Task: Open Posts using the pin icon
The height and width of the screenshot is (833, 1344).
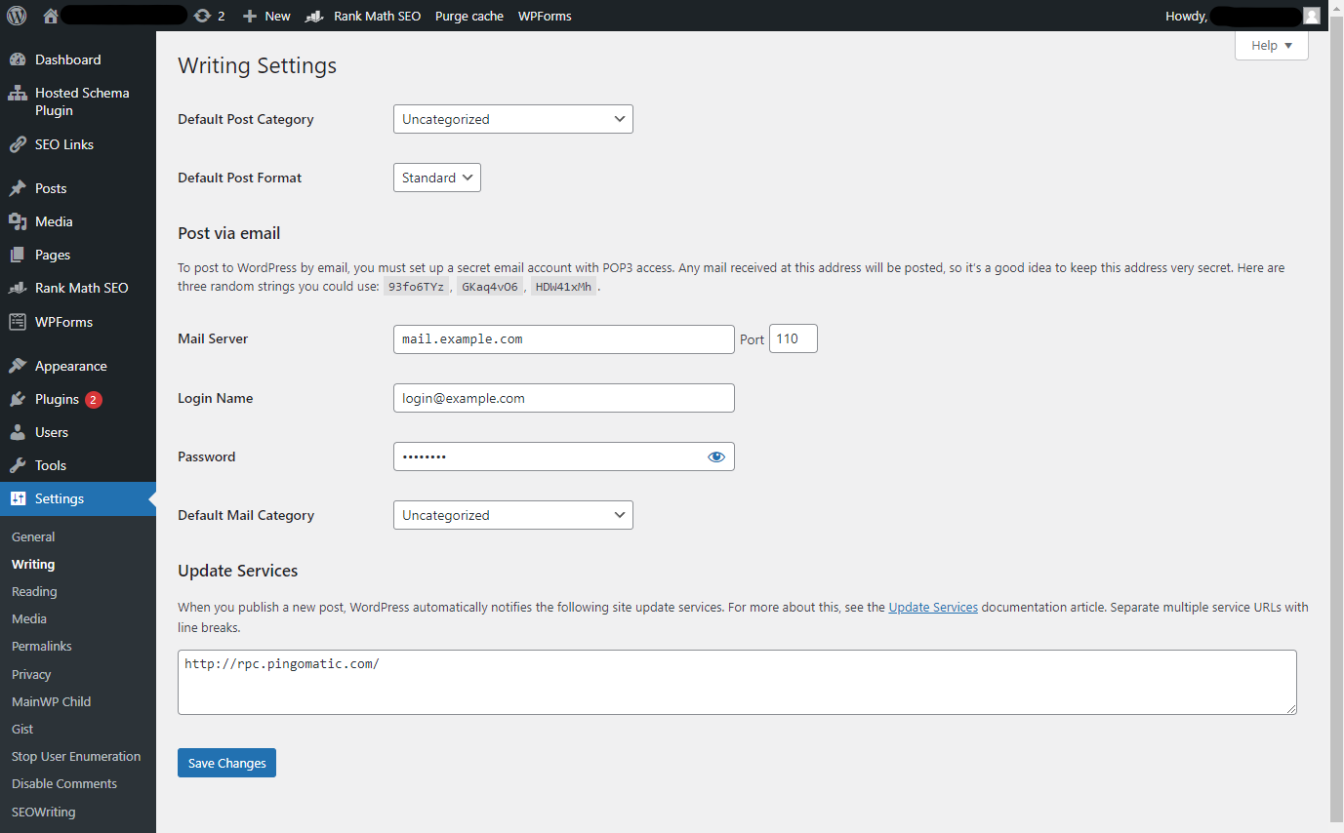Action: [21, 187]
